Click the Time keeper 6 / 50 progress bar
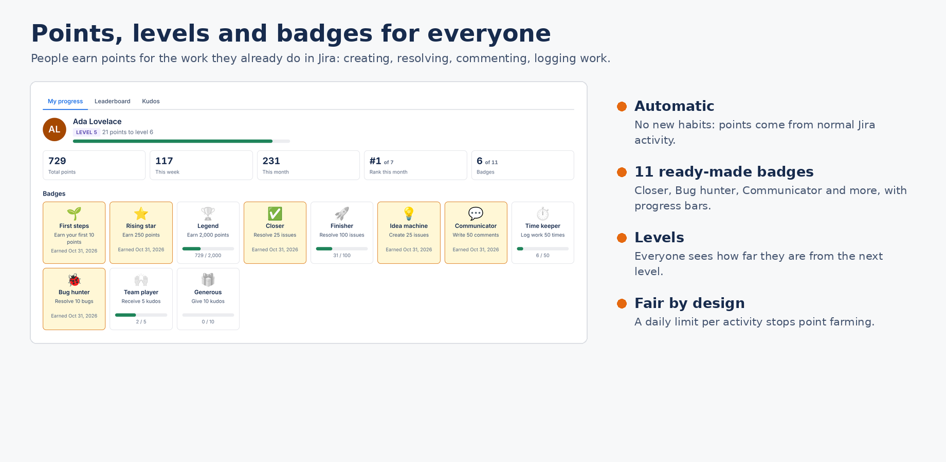Screen dimensions: 946x462 [x=543, y=249]
